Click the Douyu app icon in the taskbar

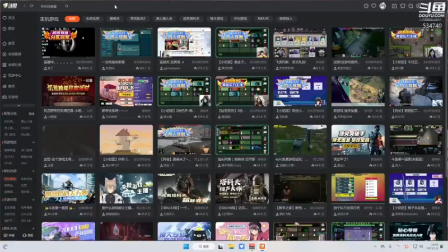pyautogui.click(x=262, y=246)
